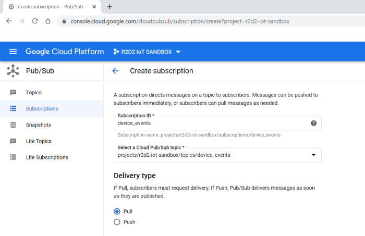
Task: Close the Create subscription browser tab
Action: point(94,7)
